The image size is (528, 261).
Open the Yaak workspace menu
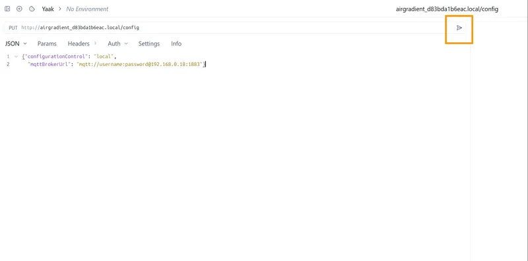point(48,9)
